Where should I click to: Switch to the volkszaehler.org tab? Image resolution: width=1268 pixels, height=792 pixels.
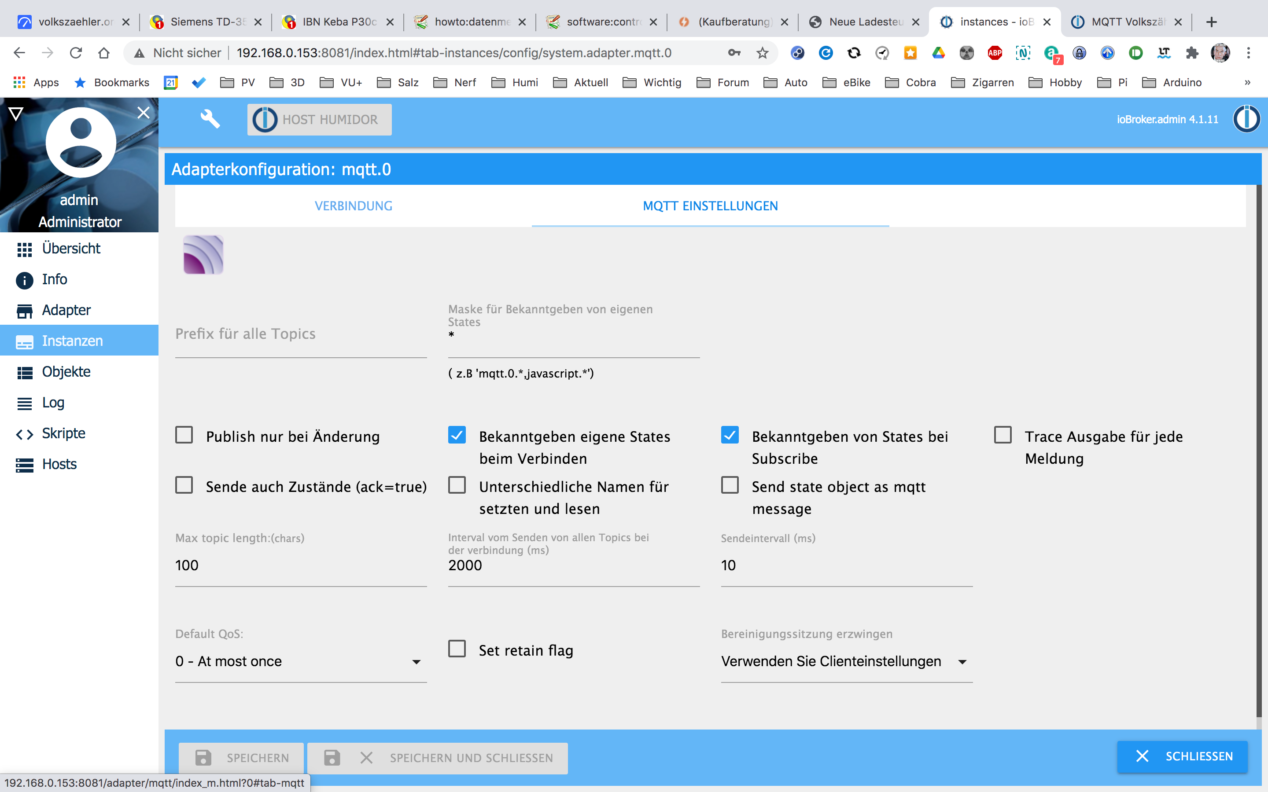point(73,22)
